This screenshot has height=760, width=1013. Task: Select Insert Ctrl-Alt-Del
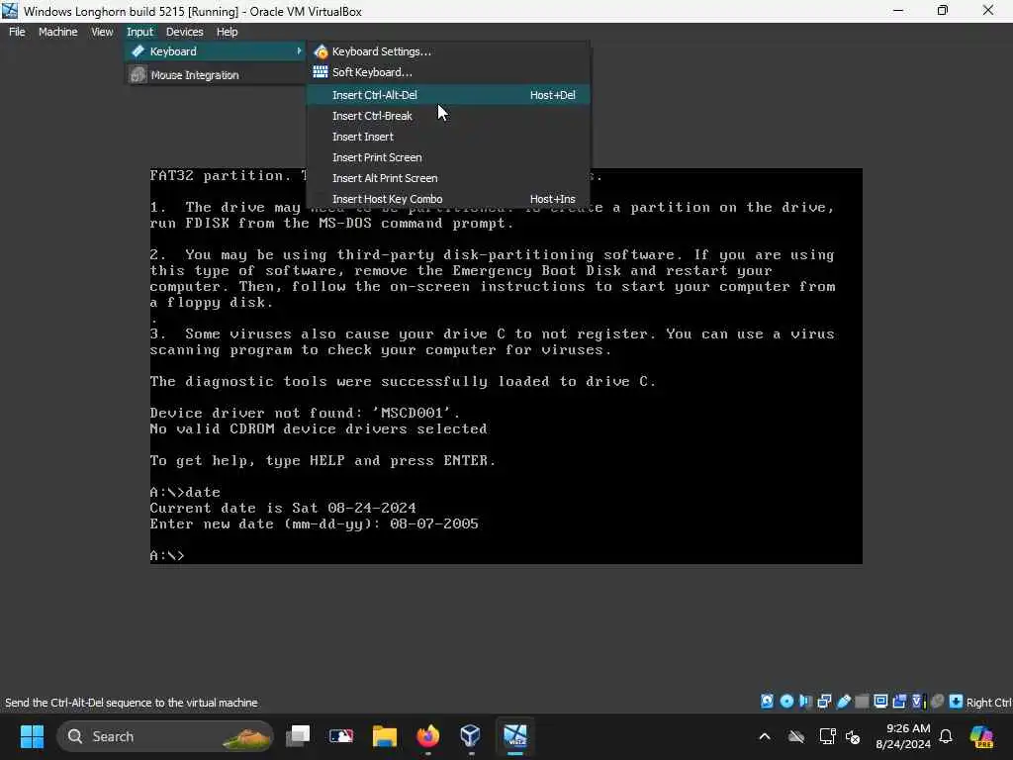pyautogui.click(x=448, y=95)
